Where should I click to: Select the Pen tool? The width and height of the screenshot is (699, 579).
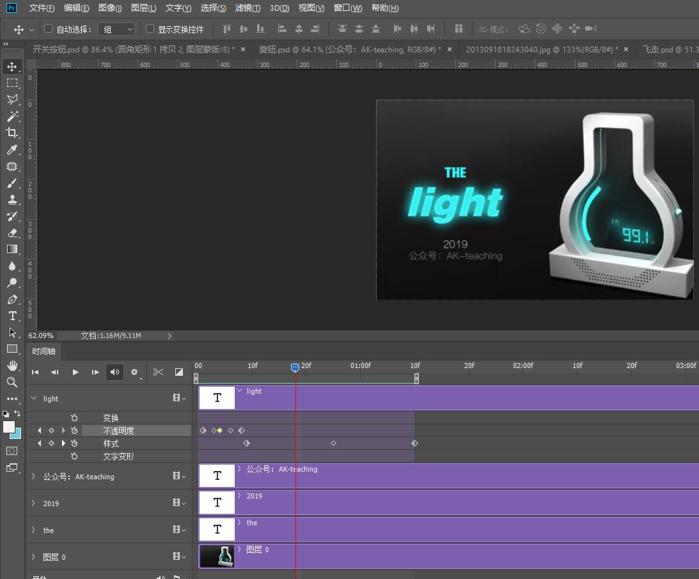tap(12, 299)
